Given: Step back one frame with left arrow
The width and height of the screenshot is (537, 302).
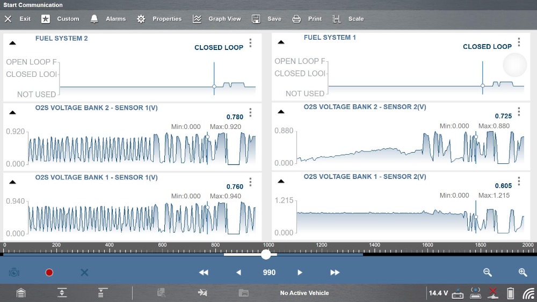Looking at the screenshot, I should tap(238, 272).
